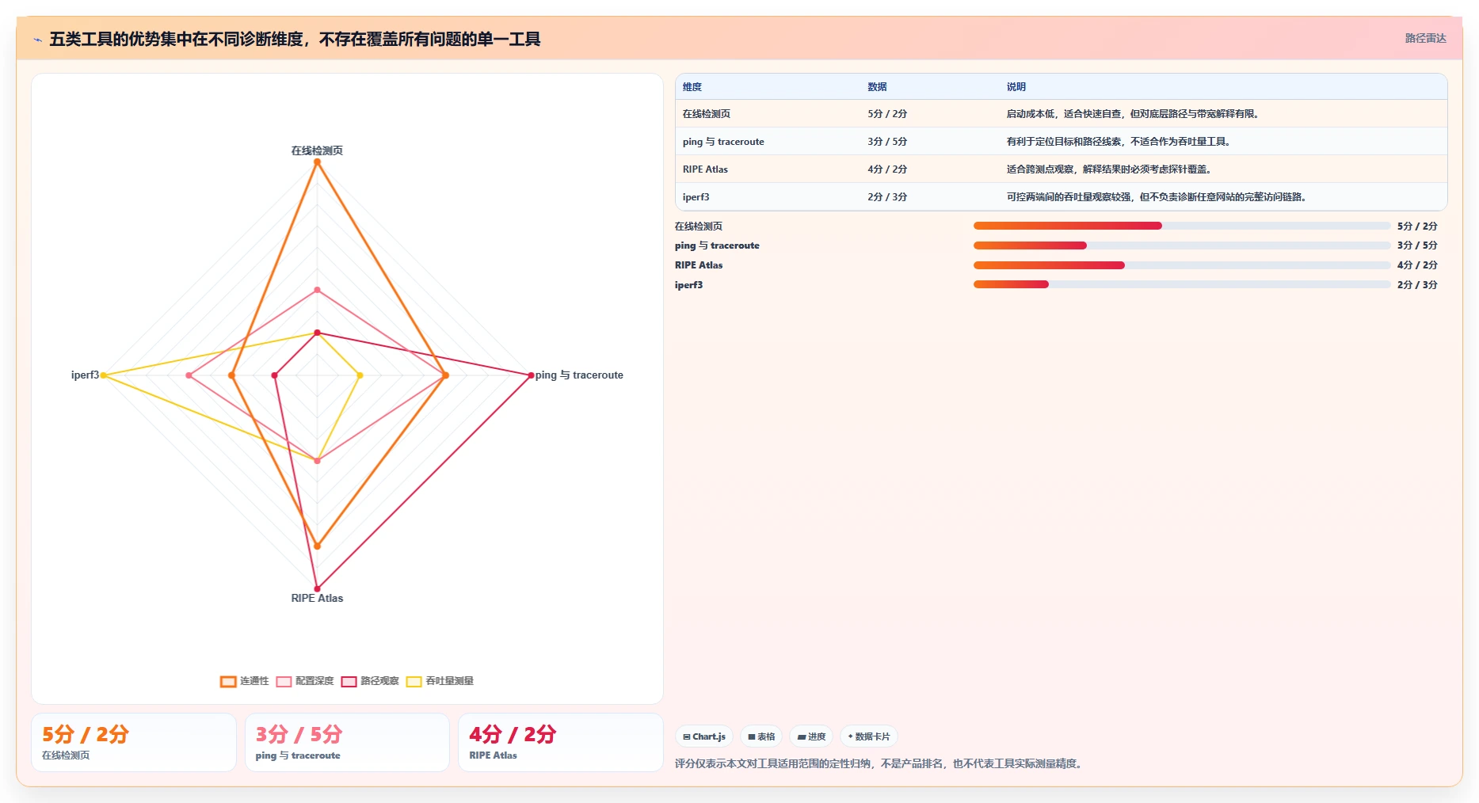Click the 表格 chip

(761, 736)
